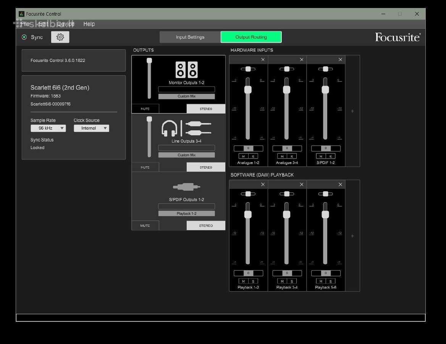This screenshot has width=446, height=344.
Task: Click the Playback 5-6 pan value box
Action: point(326,273)
